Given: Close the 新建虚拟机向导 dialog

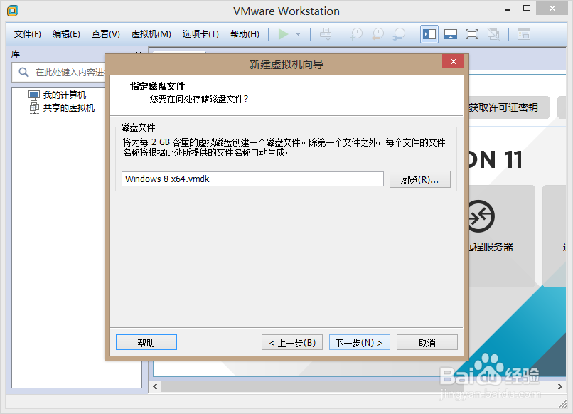Looking at the screenshot, I should [453, 61].
